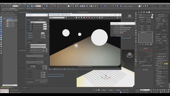
Task: Toggle Use NURMS Subdivision checkbox
Action: pyautogui.click(x=156, y=60)
